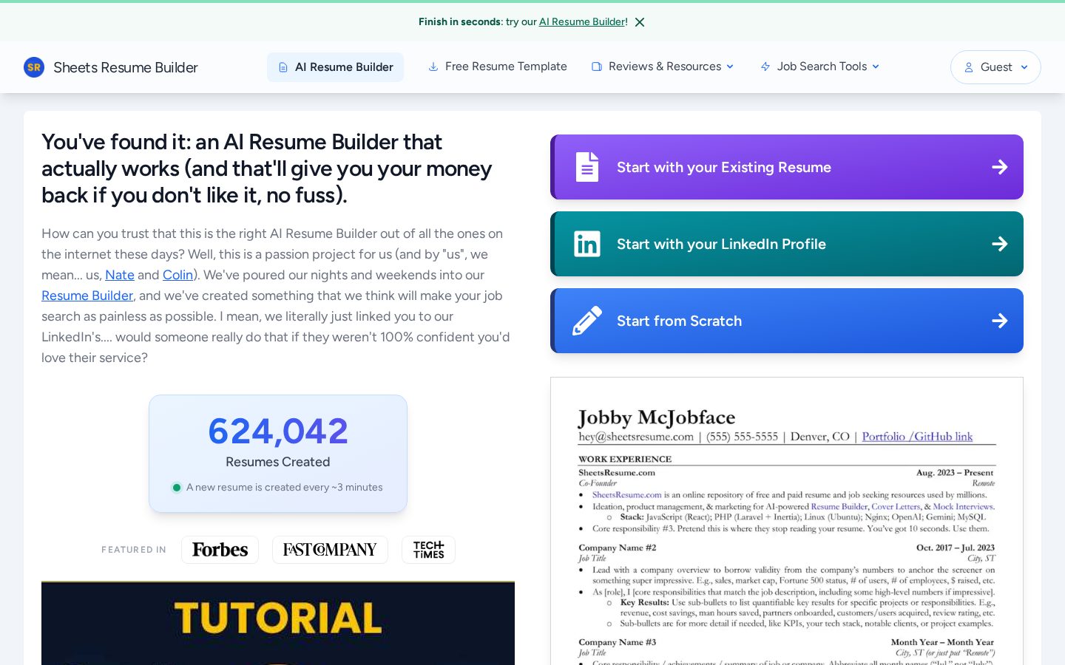Click the page headline about AI Resume Builder

point(267,168)
